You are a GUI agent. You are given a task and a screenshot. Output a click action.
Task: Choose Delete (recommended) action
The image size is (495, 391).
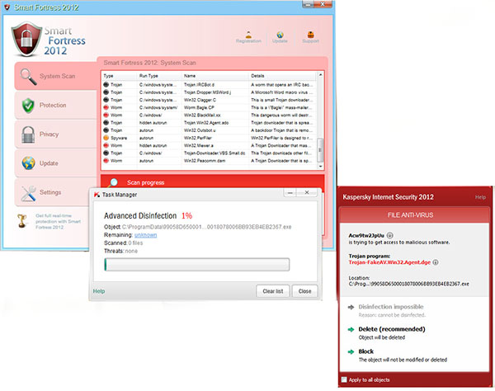point(391,329)
